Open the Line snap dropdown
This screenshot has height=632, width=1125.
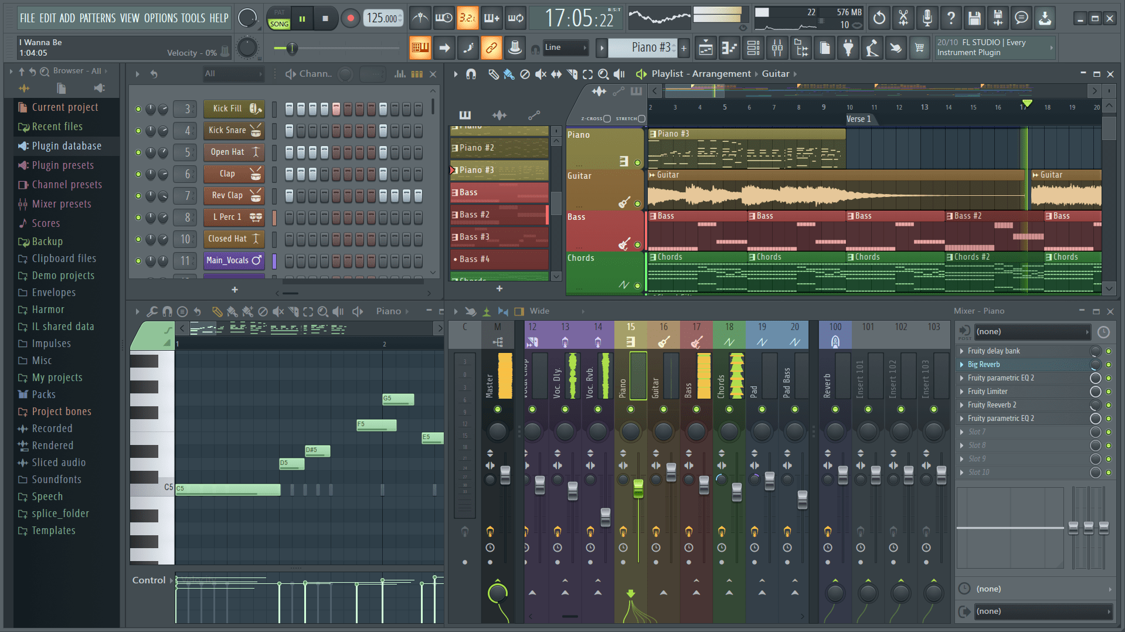565,47
